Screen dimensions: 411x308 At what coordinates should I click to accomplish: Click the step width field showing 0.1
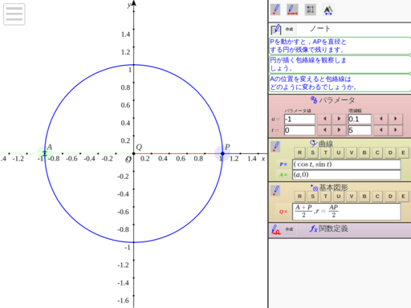tap(360, 119)
